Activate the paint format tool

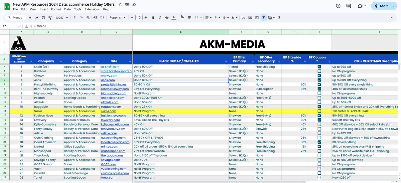50,17
